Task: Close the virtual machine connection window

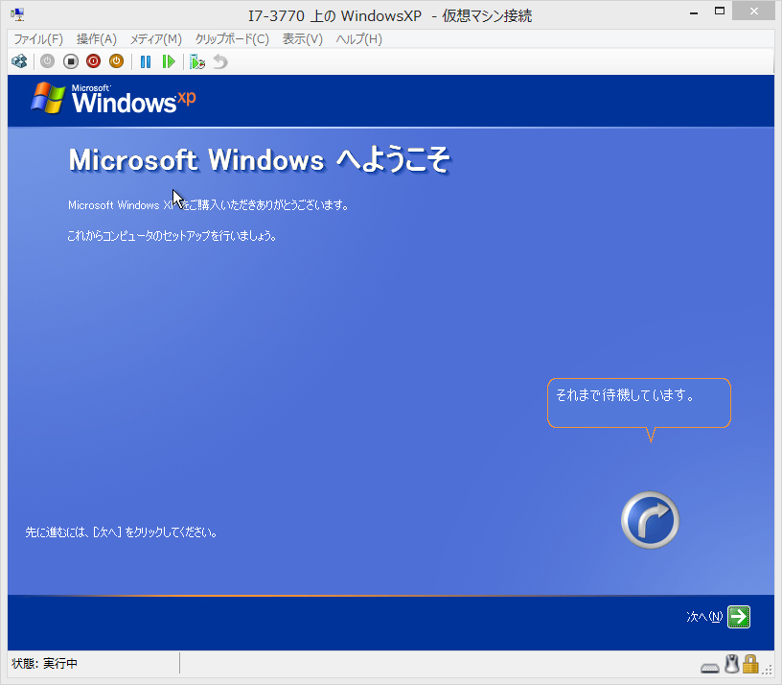Action: (753, 12)
